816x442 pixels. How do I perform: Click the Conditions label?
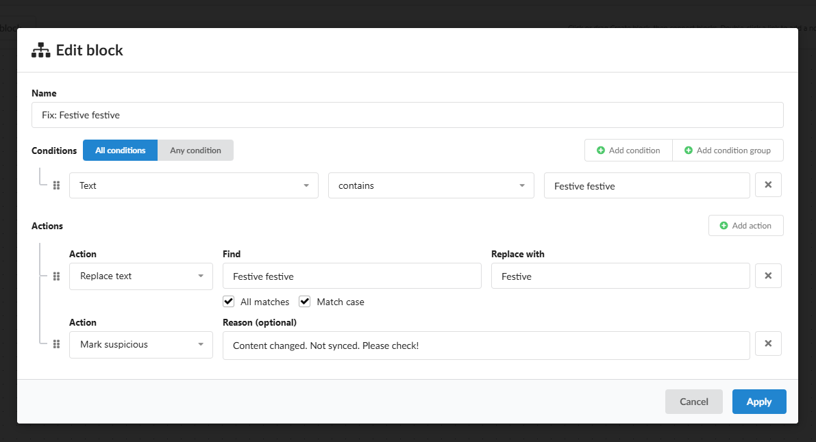[x=54, y=151]
